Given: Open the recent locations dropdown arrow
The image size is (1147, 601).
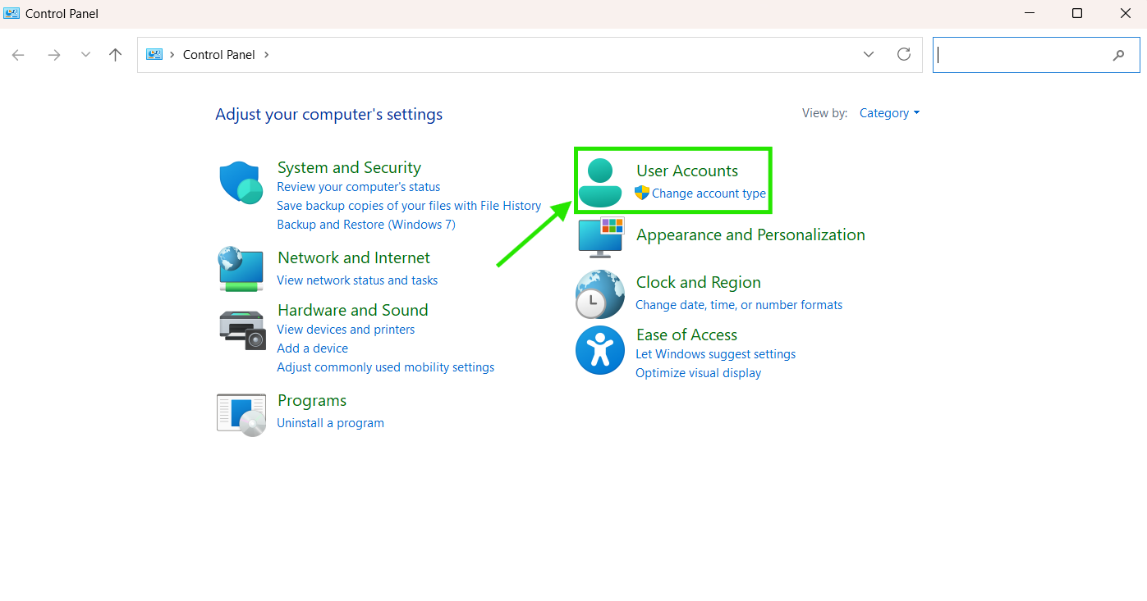Looking at the screenshot, I should [85, 55].
